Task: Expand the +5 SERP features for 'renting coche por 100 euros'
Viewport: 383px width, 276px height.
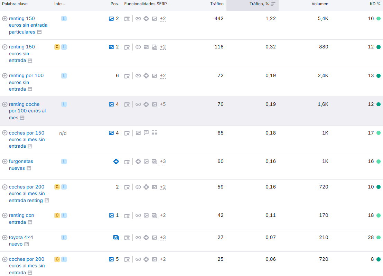Action: click(x=163, y=104)
